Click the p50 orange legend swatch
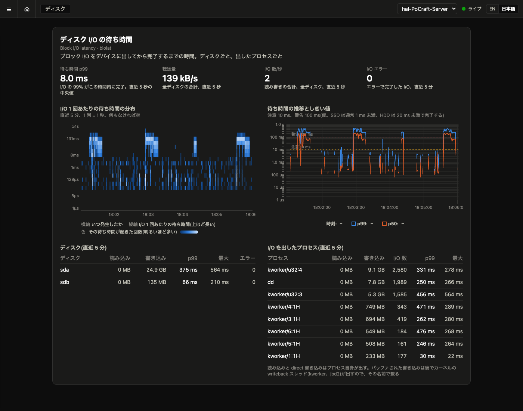The width and height of the screenshot is (523, 411). (384, 224)
